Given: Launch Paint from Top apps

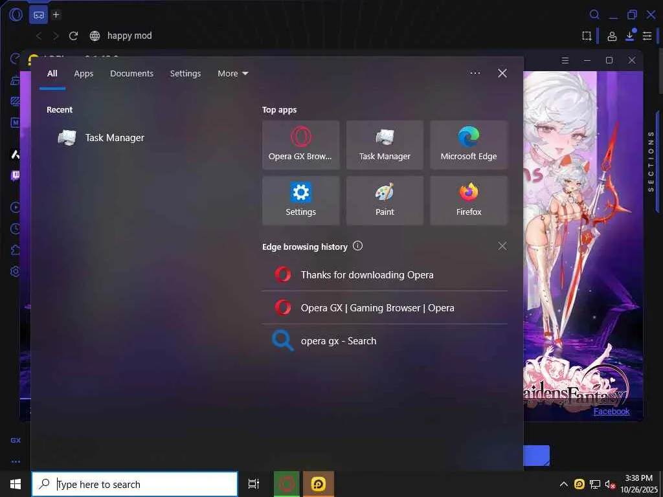Looking at the screenshot, I should point(385,201).
